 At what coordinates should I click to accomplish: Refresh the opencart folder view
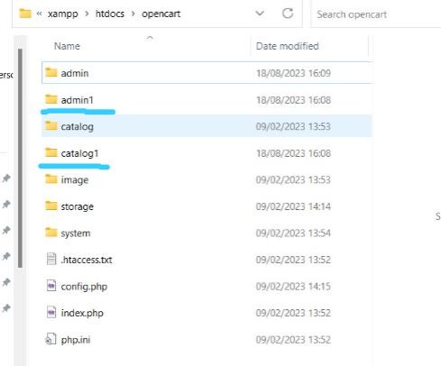288,14
